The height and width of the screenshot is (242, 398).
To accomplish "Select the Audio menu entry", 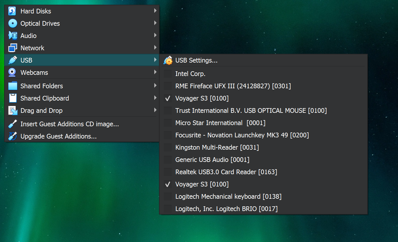I will [28, 36].
